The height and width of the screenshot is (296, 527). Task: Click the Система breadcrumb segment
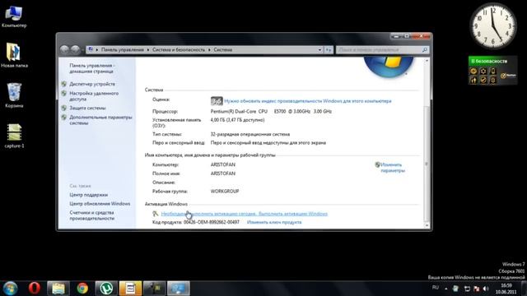coord(223,49)
